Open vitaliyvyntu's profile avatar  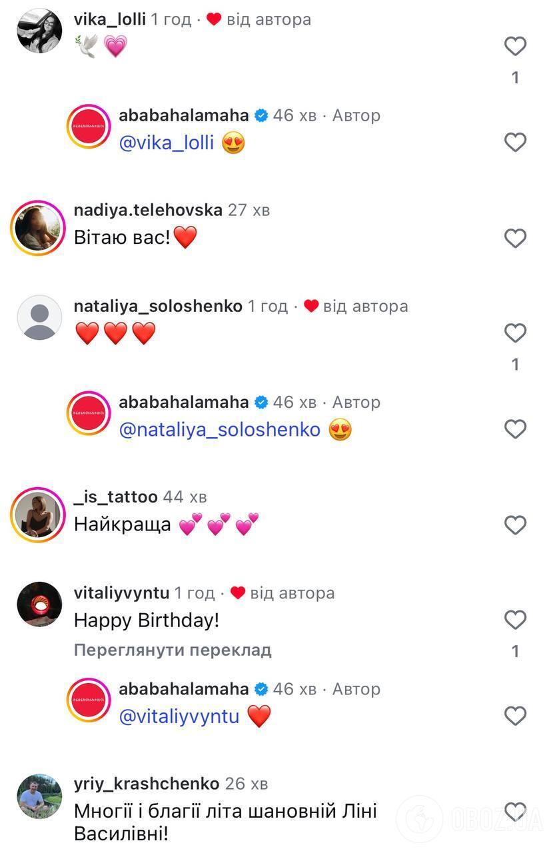[x=39, y=604]
